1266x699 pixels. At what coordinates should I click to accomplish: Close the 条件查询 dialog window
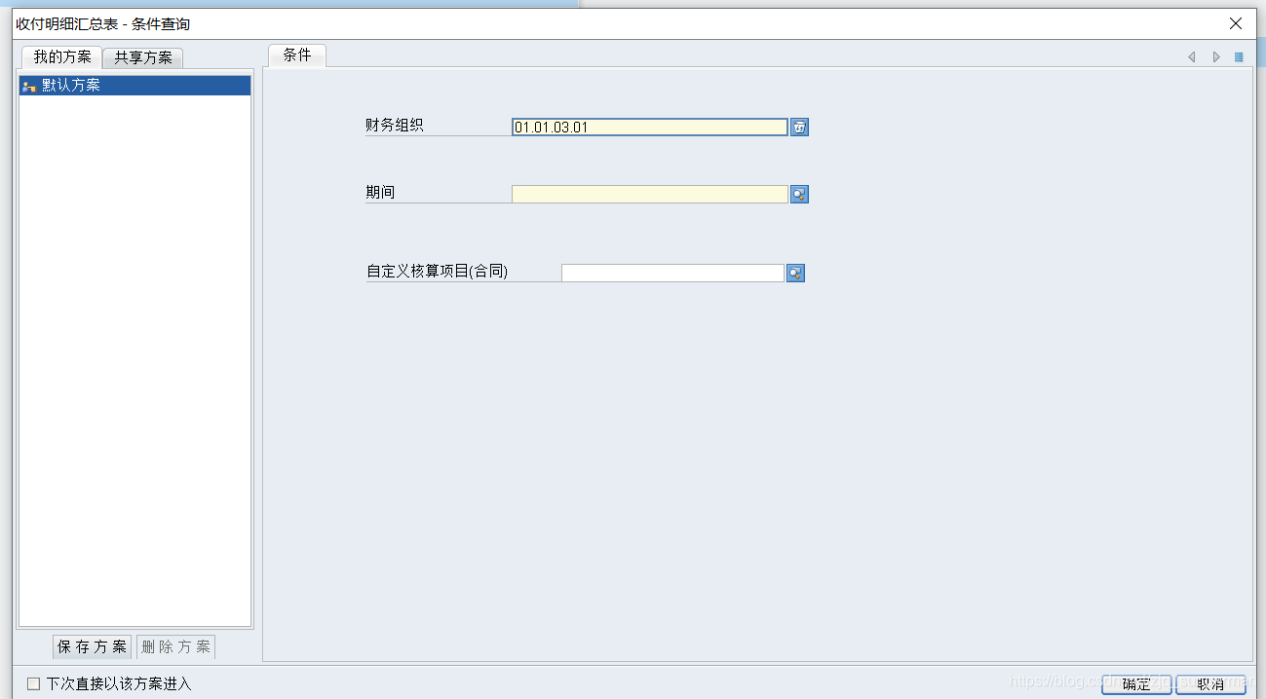click(1236, 23)
